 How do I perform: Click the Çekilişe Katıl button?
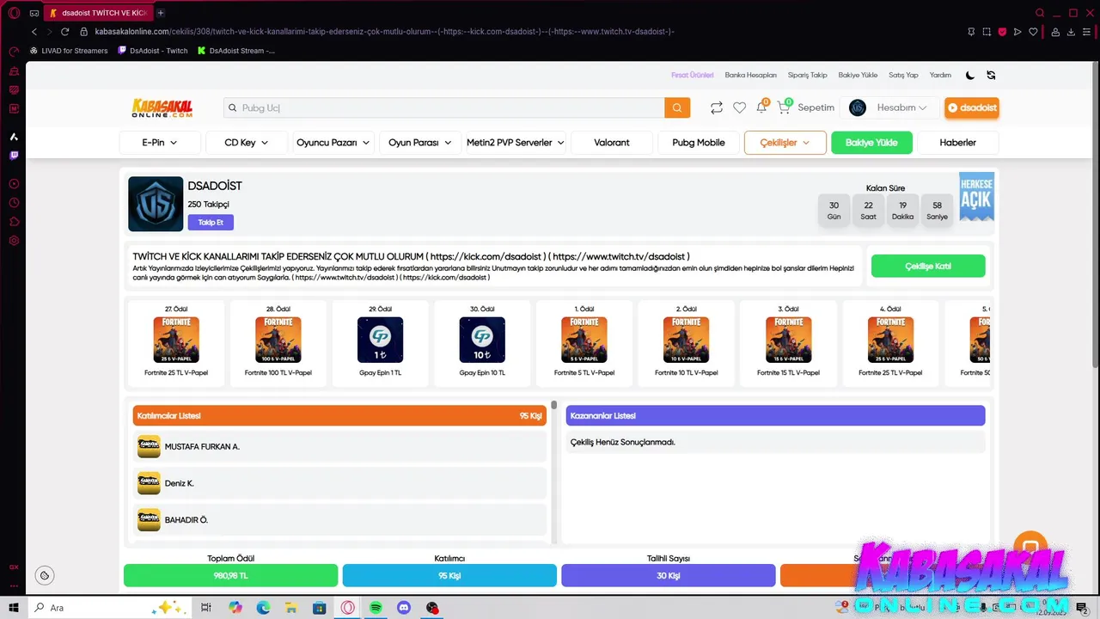point(928,267)
